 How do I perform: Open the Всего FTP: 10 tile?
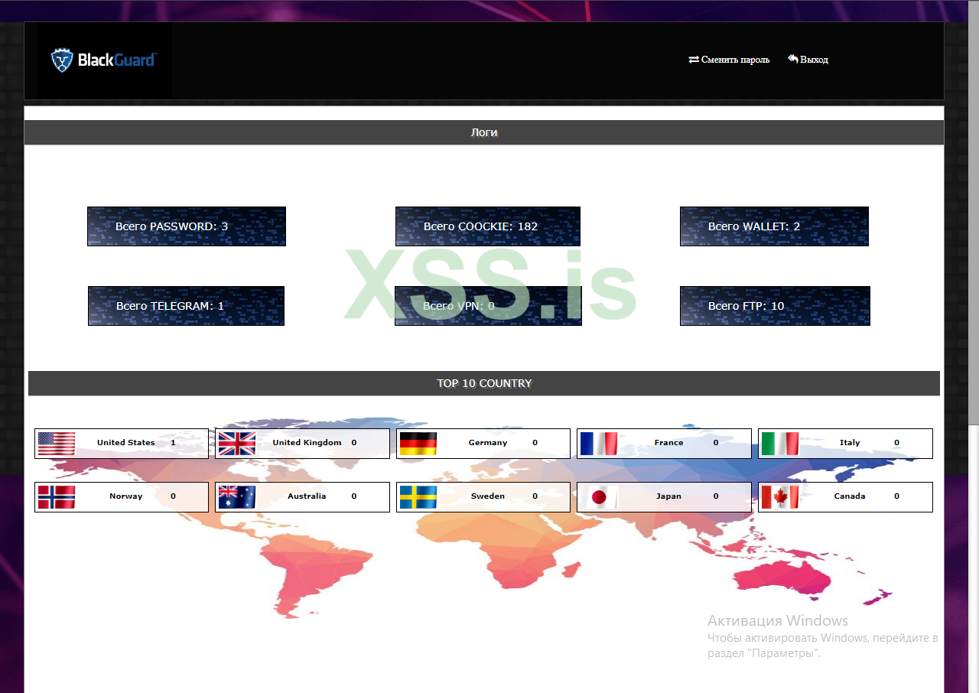(x=775, y=306)
